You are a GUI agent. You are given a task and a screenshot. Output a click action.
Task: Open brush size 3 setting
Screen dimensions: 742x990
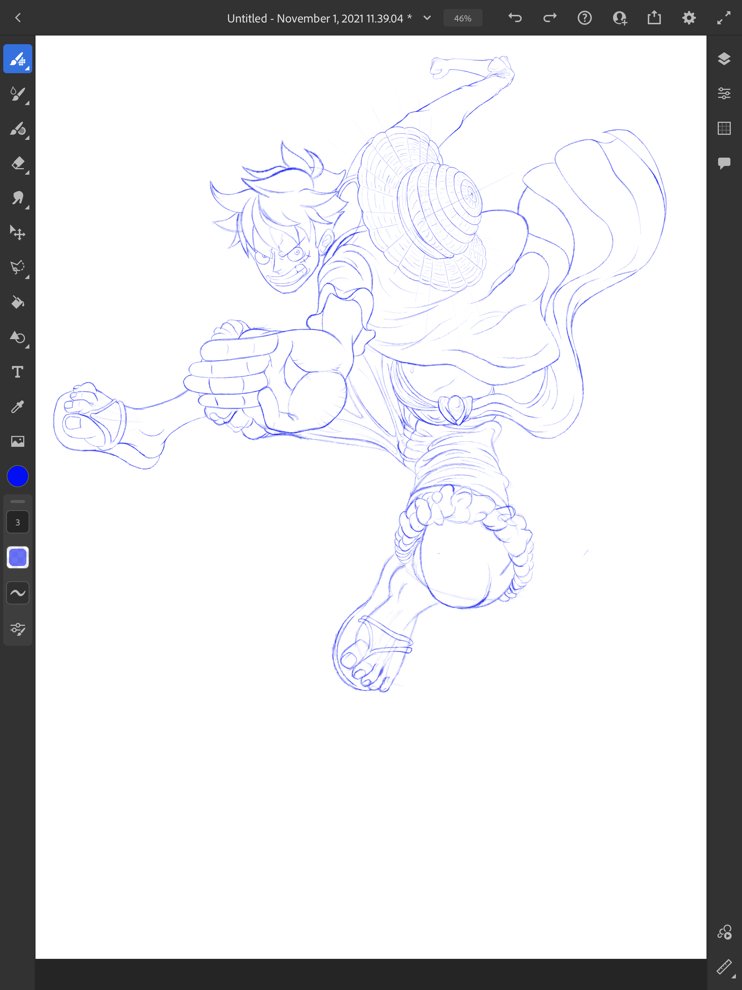click(17, 522)
